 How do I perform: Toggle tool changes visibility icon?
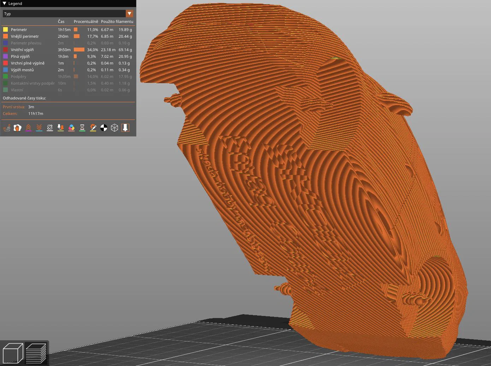[61, 128]
